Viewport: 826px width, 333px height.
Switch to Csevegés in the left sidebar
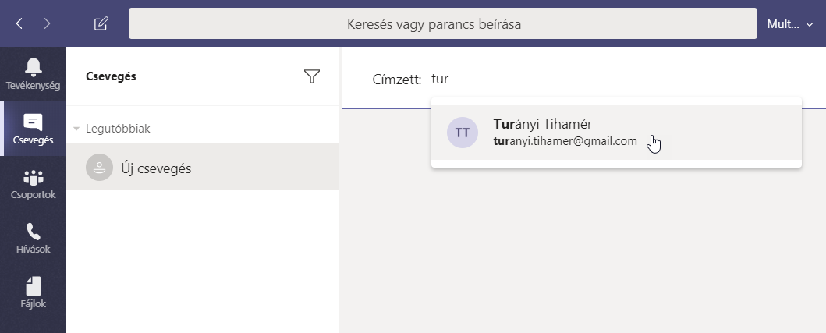pos(33,129)
